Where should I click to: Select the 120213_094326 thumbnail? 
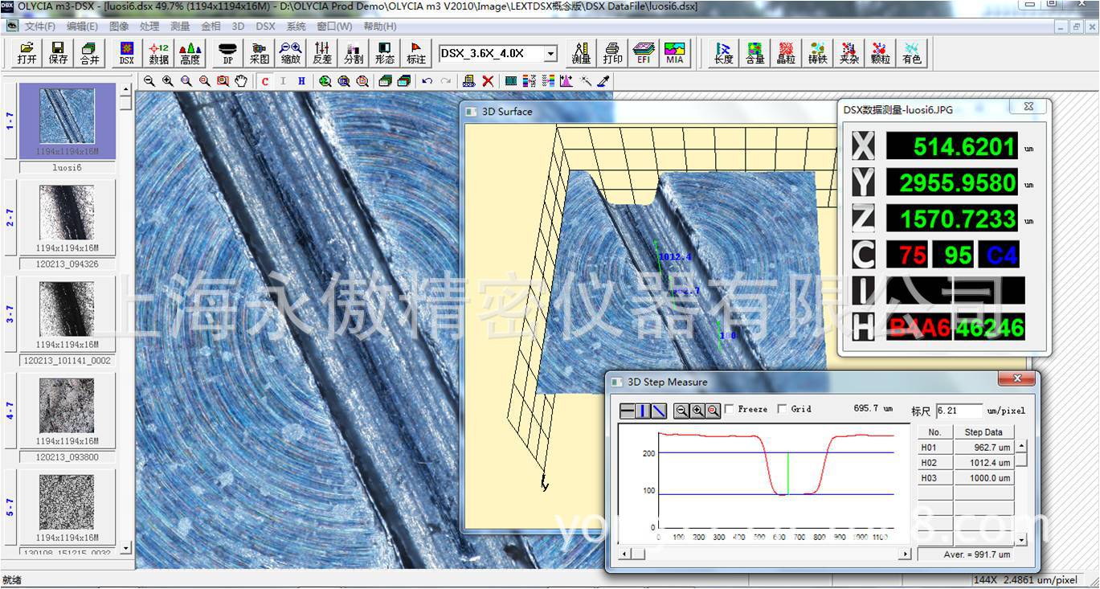(67, 218)
